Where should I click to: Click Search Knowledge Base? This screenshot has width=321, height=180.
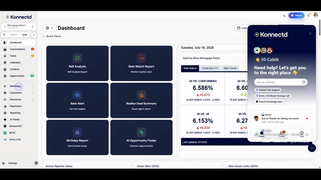tap(269, 102)
